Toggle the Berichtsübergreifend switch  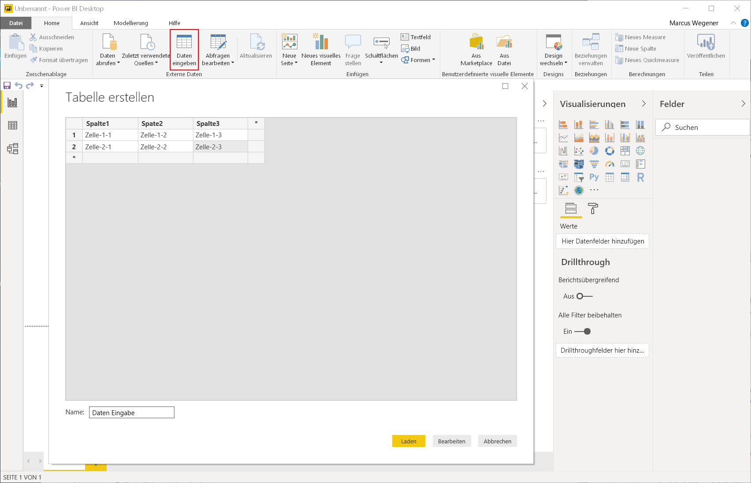tap(584, 296)
